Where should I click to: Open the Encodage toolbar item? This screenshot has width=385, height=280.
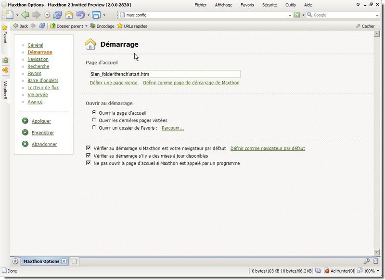102,26
